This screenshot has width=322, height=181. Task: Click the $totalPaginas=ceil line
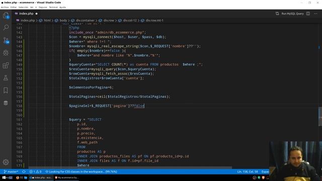click(120, 97)
